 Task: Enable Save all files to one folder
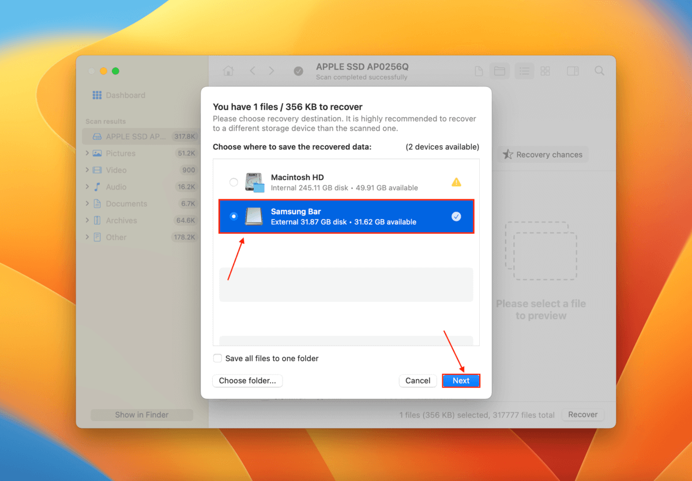[x=217, y=358]
